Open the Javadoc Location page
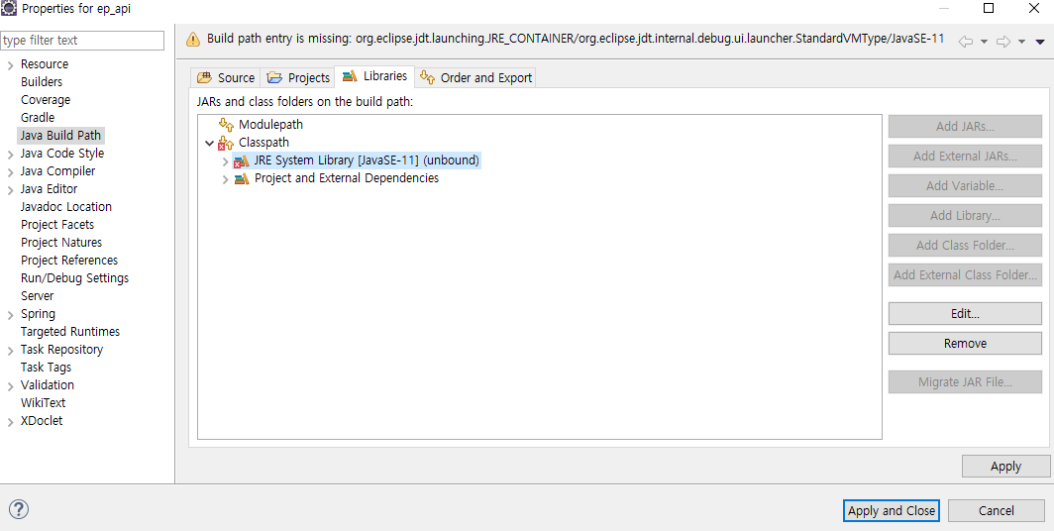Viewport: 1054px width, 531px height. click(65, 206)
